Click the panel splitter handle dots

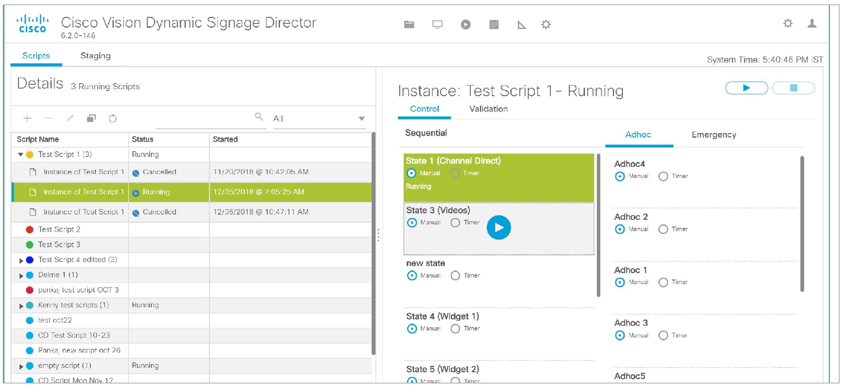pos(379,235)
